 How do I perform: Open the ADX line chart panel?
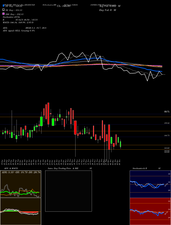[x=21, y=184]
